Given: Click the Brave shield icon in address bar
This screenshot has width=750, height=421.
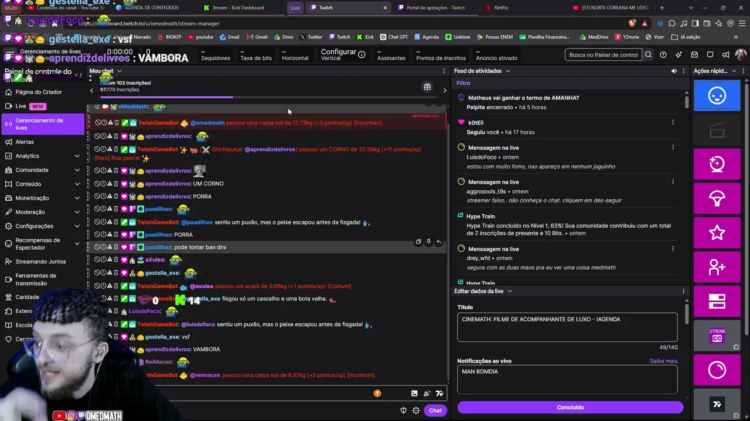Looking at the screenshot, I should pos(632,23).
